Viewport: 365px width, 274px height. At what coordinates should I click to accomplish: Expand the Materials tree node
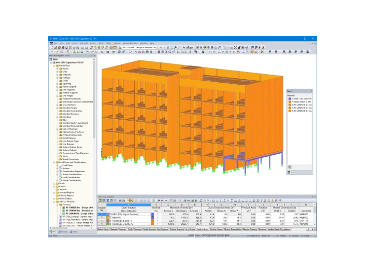57,75
